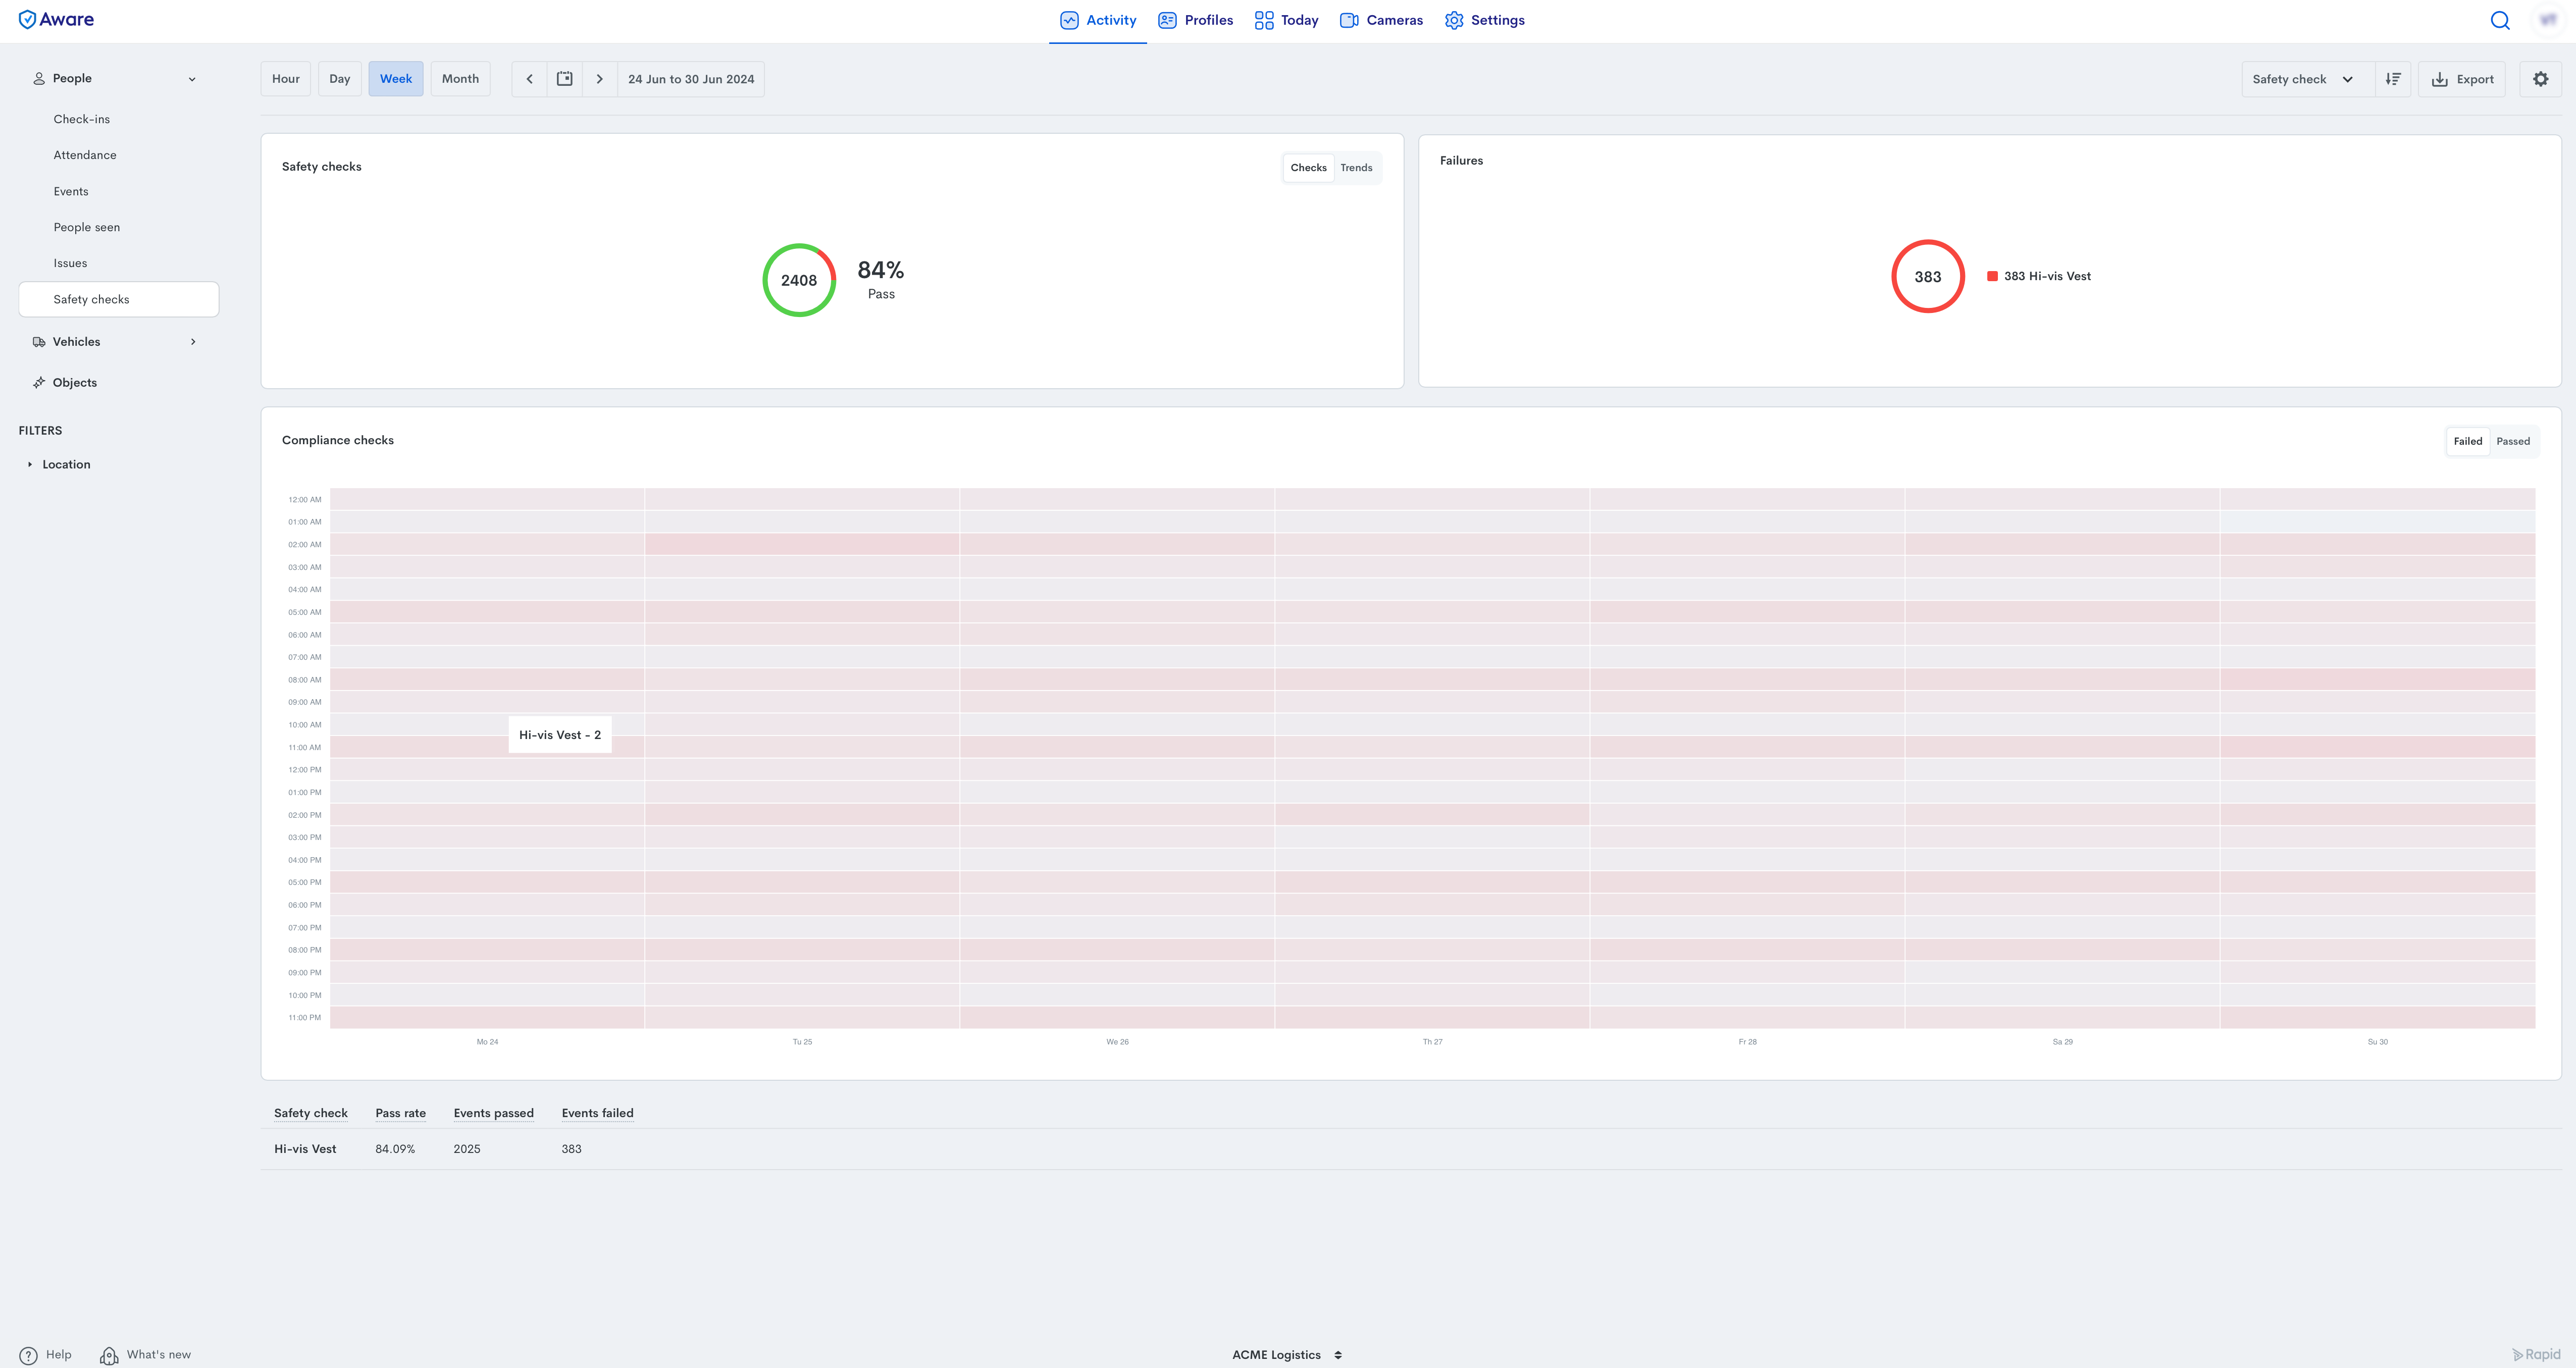Click the Fr 28 axis label
This screenshot has height=1368, width=2576.
click(x=1747, y=1042)
